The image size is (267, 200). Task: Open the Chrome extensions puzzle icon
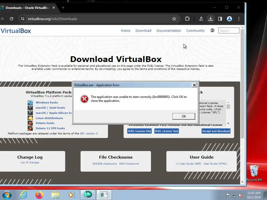coord(187,19)
